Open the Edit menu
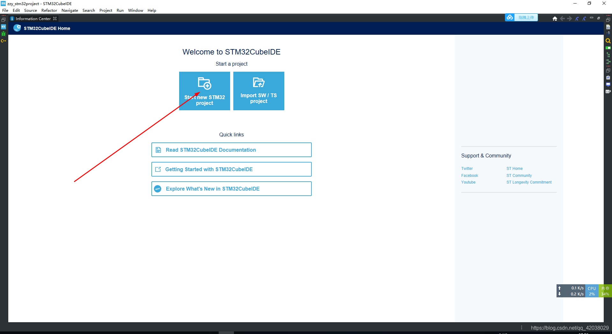Screen dimensions: 612x334 pos(16,10)
